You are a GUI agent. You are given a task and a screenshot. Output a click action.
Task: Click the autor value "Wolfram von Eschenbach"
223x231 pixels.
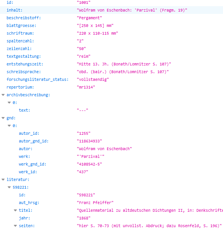pyautogui.click(x=104, y=149)
